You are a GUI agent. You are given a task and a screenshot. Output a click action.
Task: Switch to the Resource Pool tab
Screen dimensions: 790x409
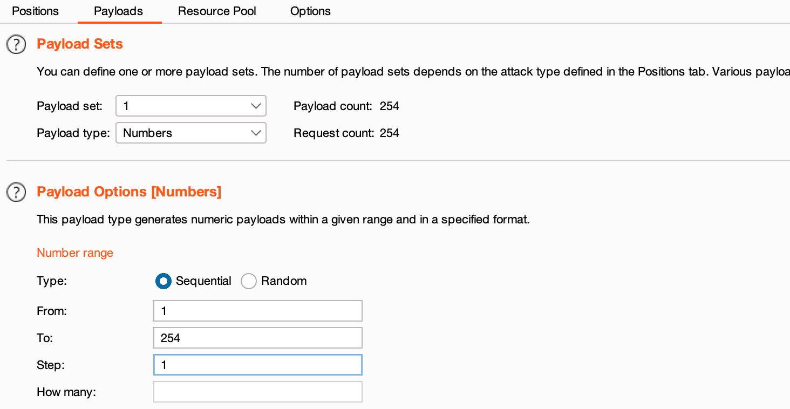click(x=217, y=11)
